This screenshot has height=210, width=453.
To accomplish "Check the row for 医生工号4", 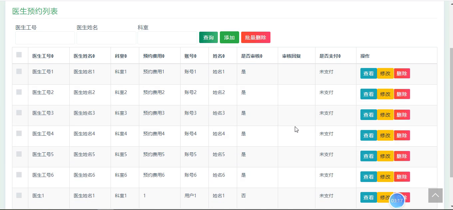I will tap(19, 133).
